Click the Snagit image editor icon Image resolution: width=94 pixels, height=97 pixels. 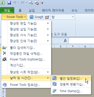tap(47, 17)
